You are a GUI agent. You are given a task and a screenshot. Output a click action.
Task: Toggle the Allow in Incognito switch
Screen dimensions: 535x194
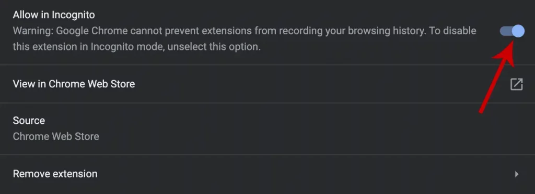click(x=512, y=31)
